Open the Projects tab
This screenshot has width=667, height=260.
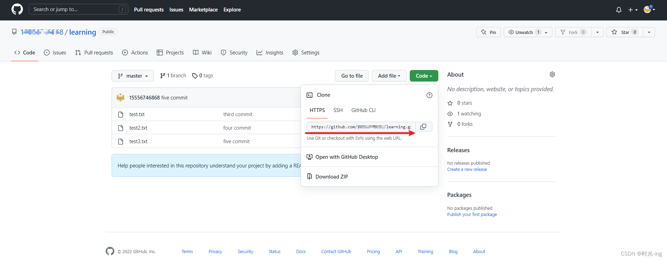170,53
